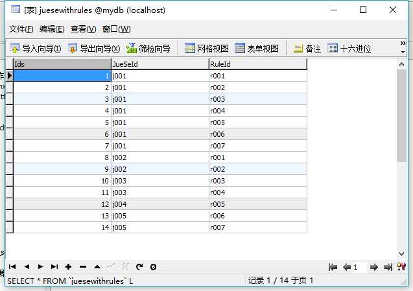Select RuleId cell r007 in row 14
The width and height of the screenshot is (413, 291).
[x=258, y=227]
